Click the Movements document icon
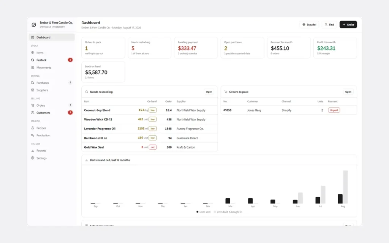The height and width of the screenshot is (243, 389). pos(33,68)
